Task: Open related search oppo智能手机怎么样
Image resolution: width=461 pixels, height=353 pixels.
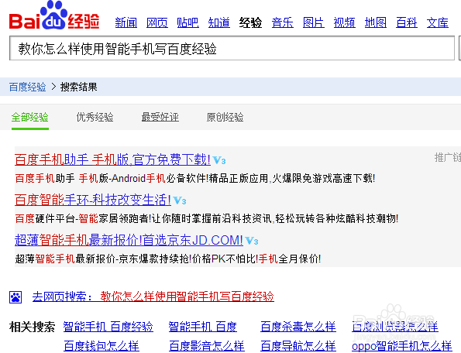Action: pyautogui.click(x=402, y=346)
